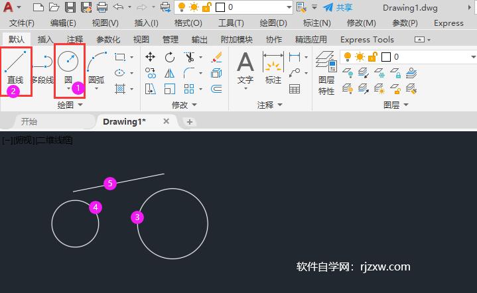Toggle layer on/off bulb in ribbon layer box
This screenshot has height=293, width=477.
[347, 57]
